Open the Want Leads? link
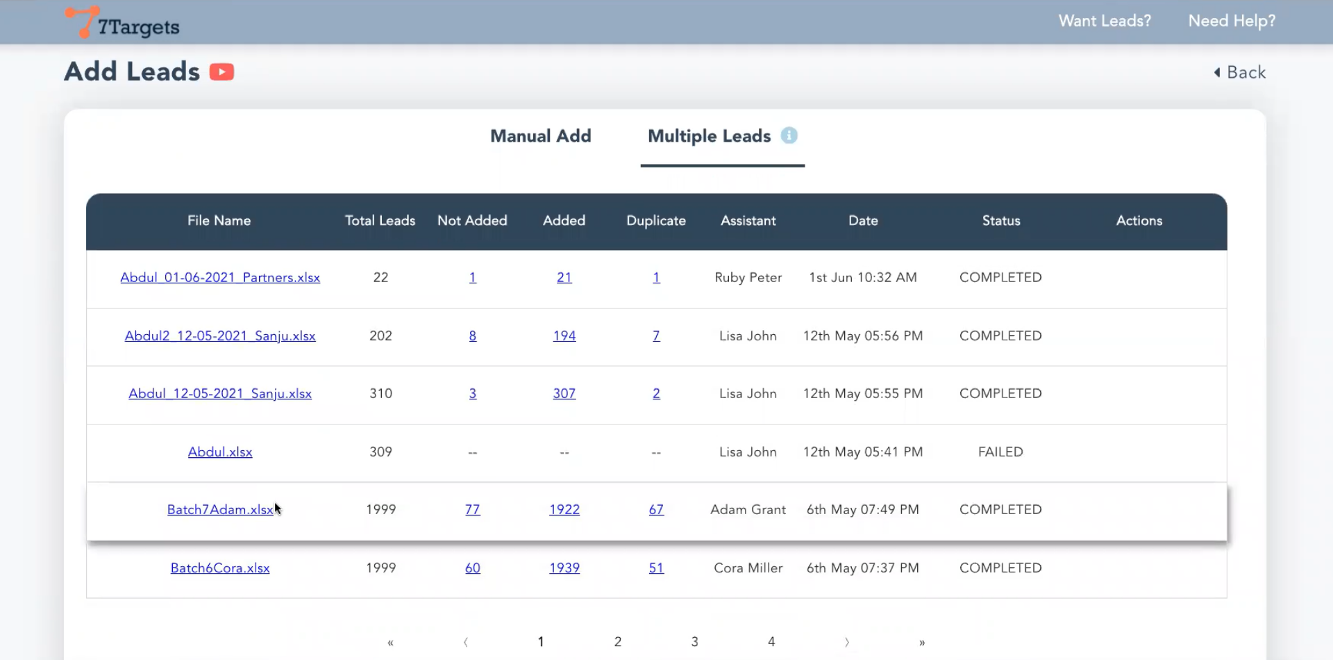Screen dimensions: 1333x660 pos(1104,21)
